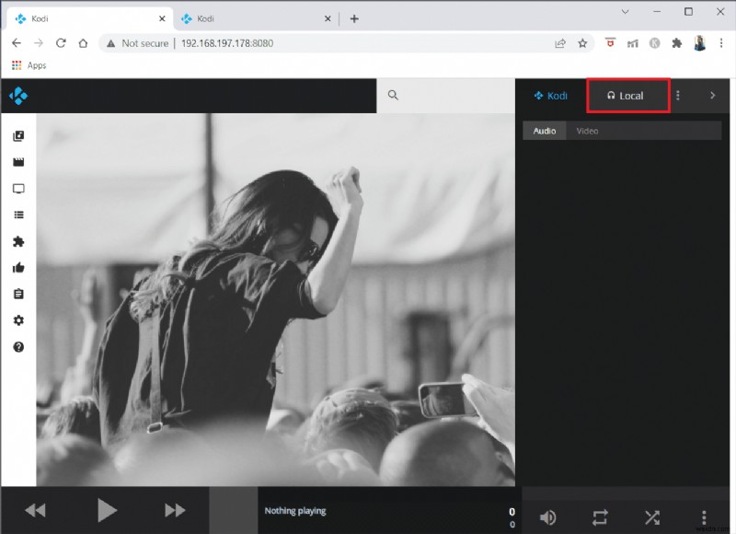Open the playlist panel options menu
The height and width of the screenshot is (534, 736).
click(678, 95)
